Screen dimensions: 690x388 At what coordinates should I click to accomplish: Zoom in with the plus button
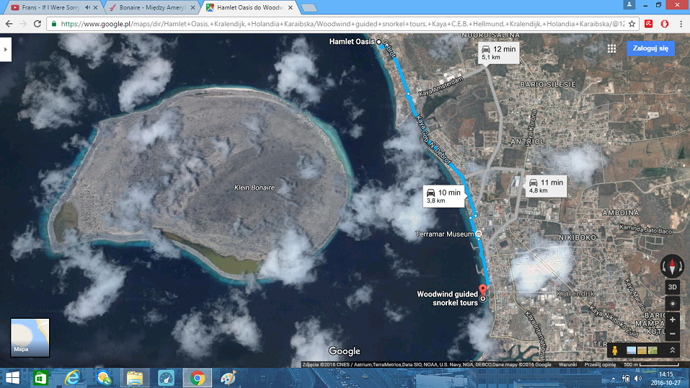(673, 319)
